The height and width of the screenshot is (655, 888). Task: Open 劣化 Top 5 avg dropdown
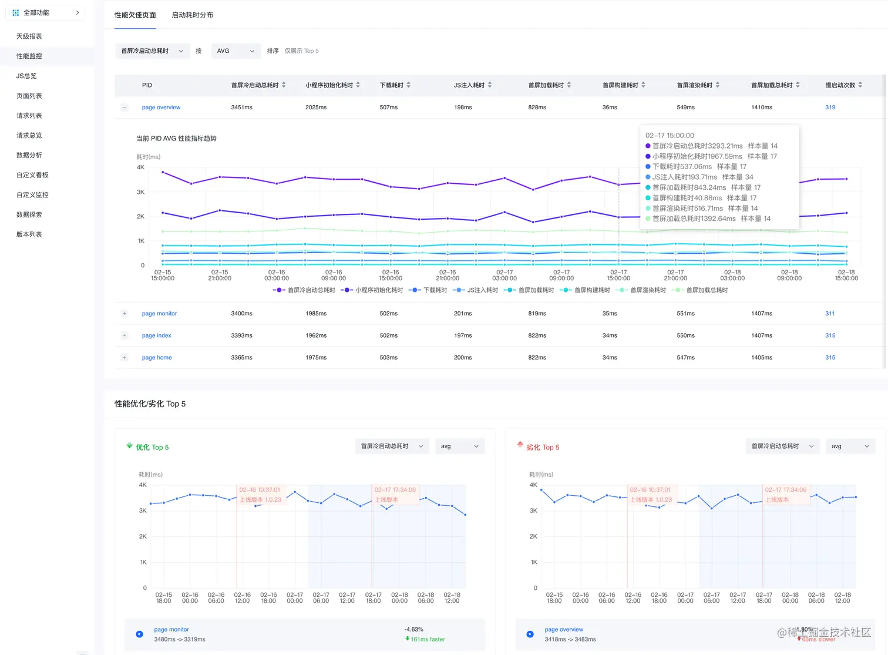click(x=850, y=446)
